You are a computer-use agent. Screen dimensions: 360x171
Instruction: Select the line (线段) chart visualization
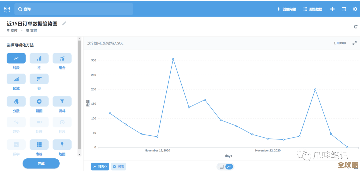click(x=16, y=58)
